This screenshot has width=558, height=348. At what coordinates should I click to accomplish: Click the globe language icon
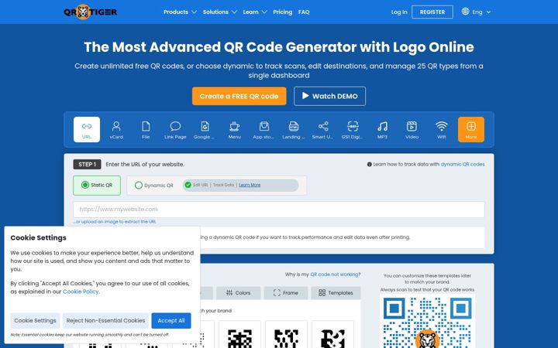465,12
